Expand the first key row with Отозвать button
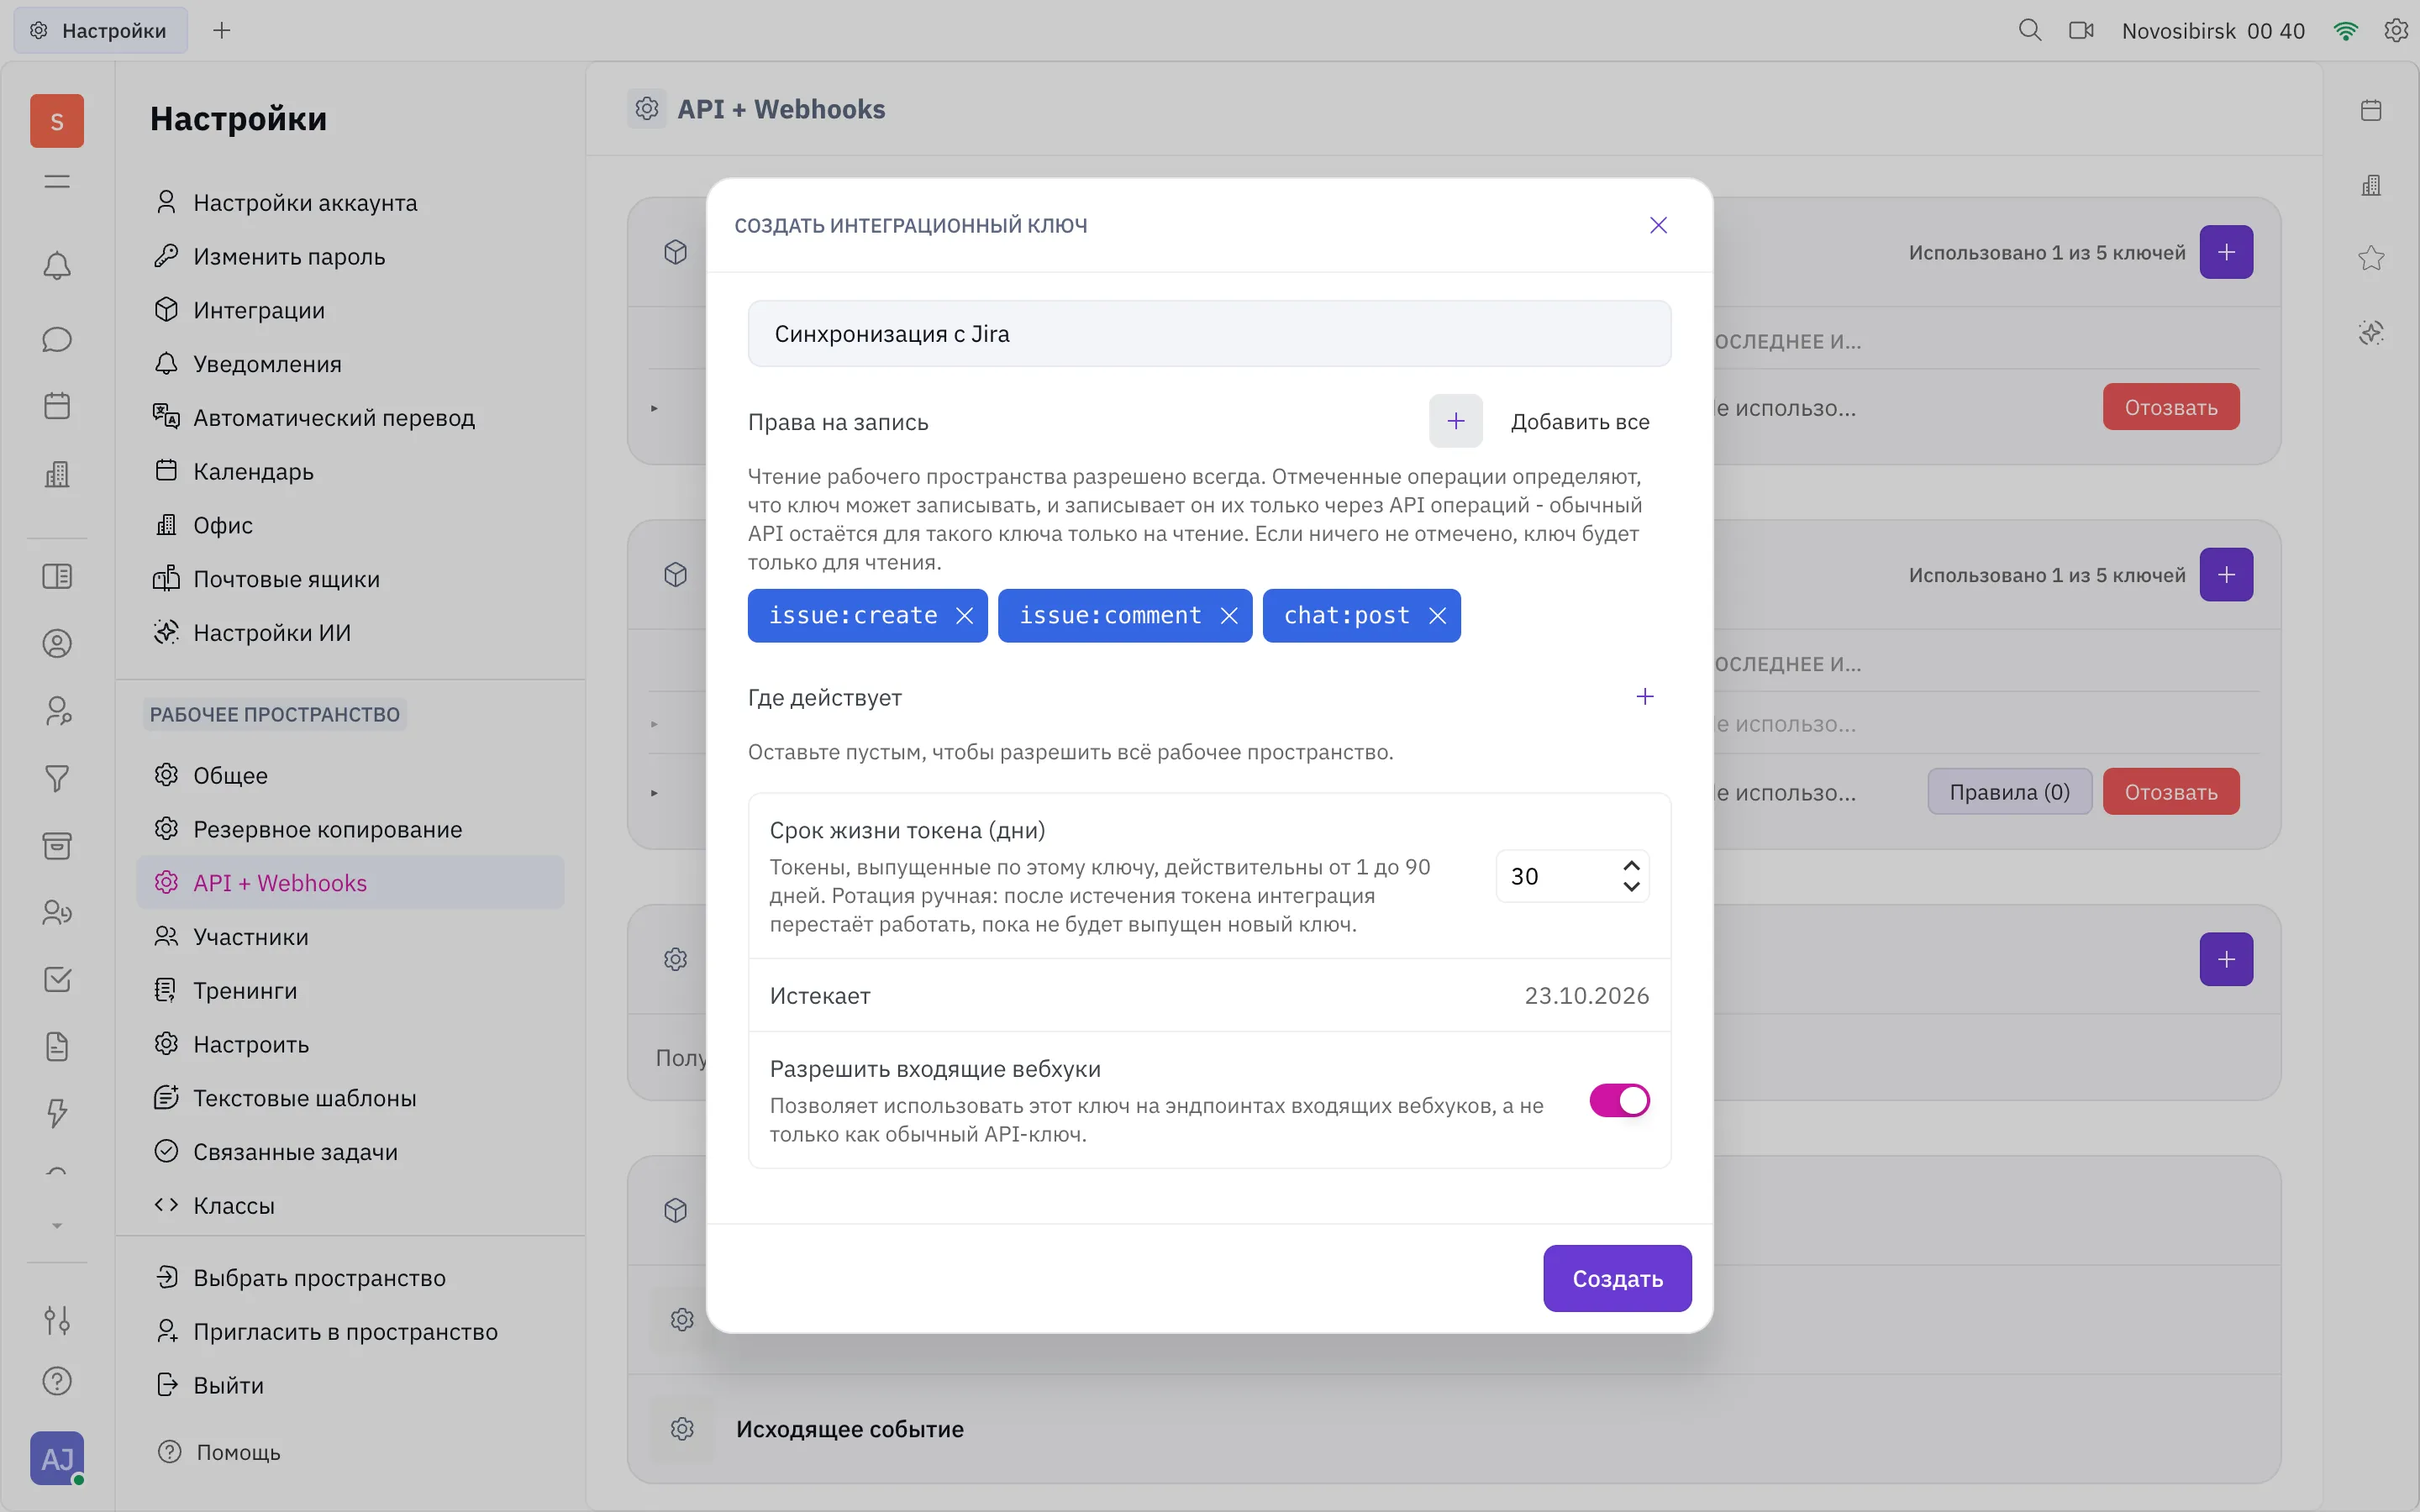The width and height of the screenshot is (2420, 1512). [654, 408]
